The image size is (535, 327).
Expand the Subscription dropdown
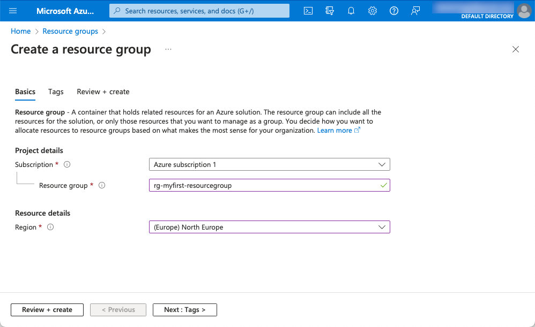pos(269,164)
